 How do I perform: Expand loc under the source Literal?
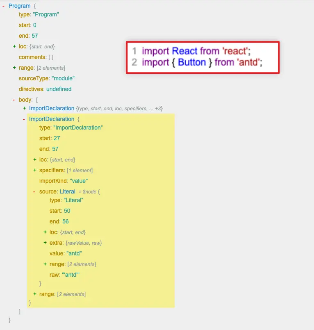click(x=45, y=232)
